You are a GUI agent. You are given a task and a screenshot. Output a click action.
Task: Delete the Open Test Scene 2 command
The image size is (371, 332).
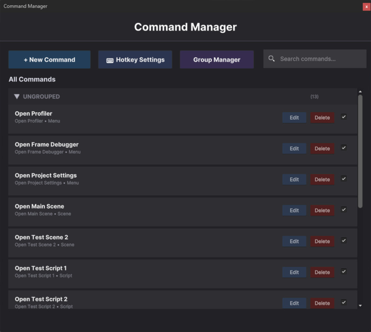[322, 241]
